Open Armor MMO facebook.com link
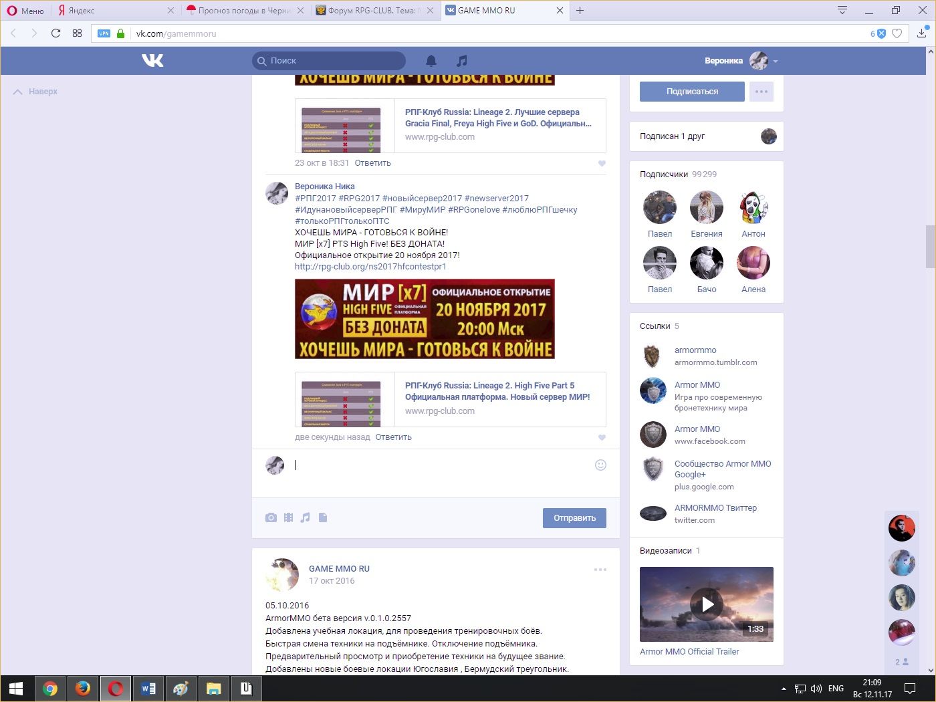This screenshot has height=702, width=936. pos(697,429)
